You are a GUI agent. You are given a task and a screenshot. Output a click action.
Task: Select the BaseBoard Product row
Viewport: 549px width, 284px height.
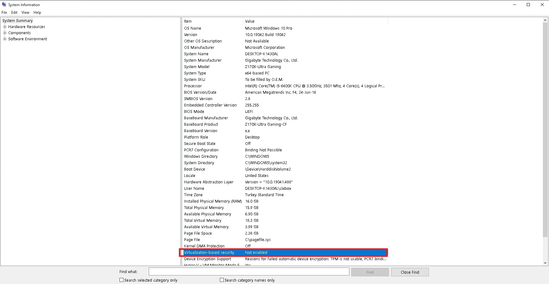click(x=285, y=124)
